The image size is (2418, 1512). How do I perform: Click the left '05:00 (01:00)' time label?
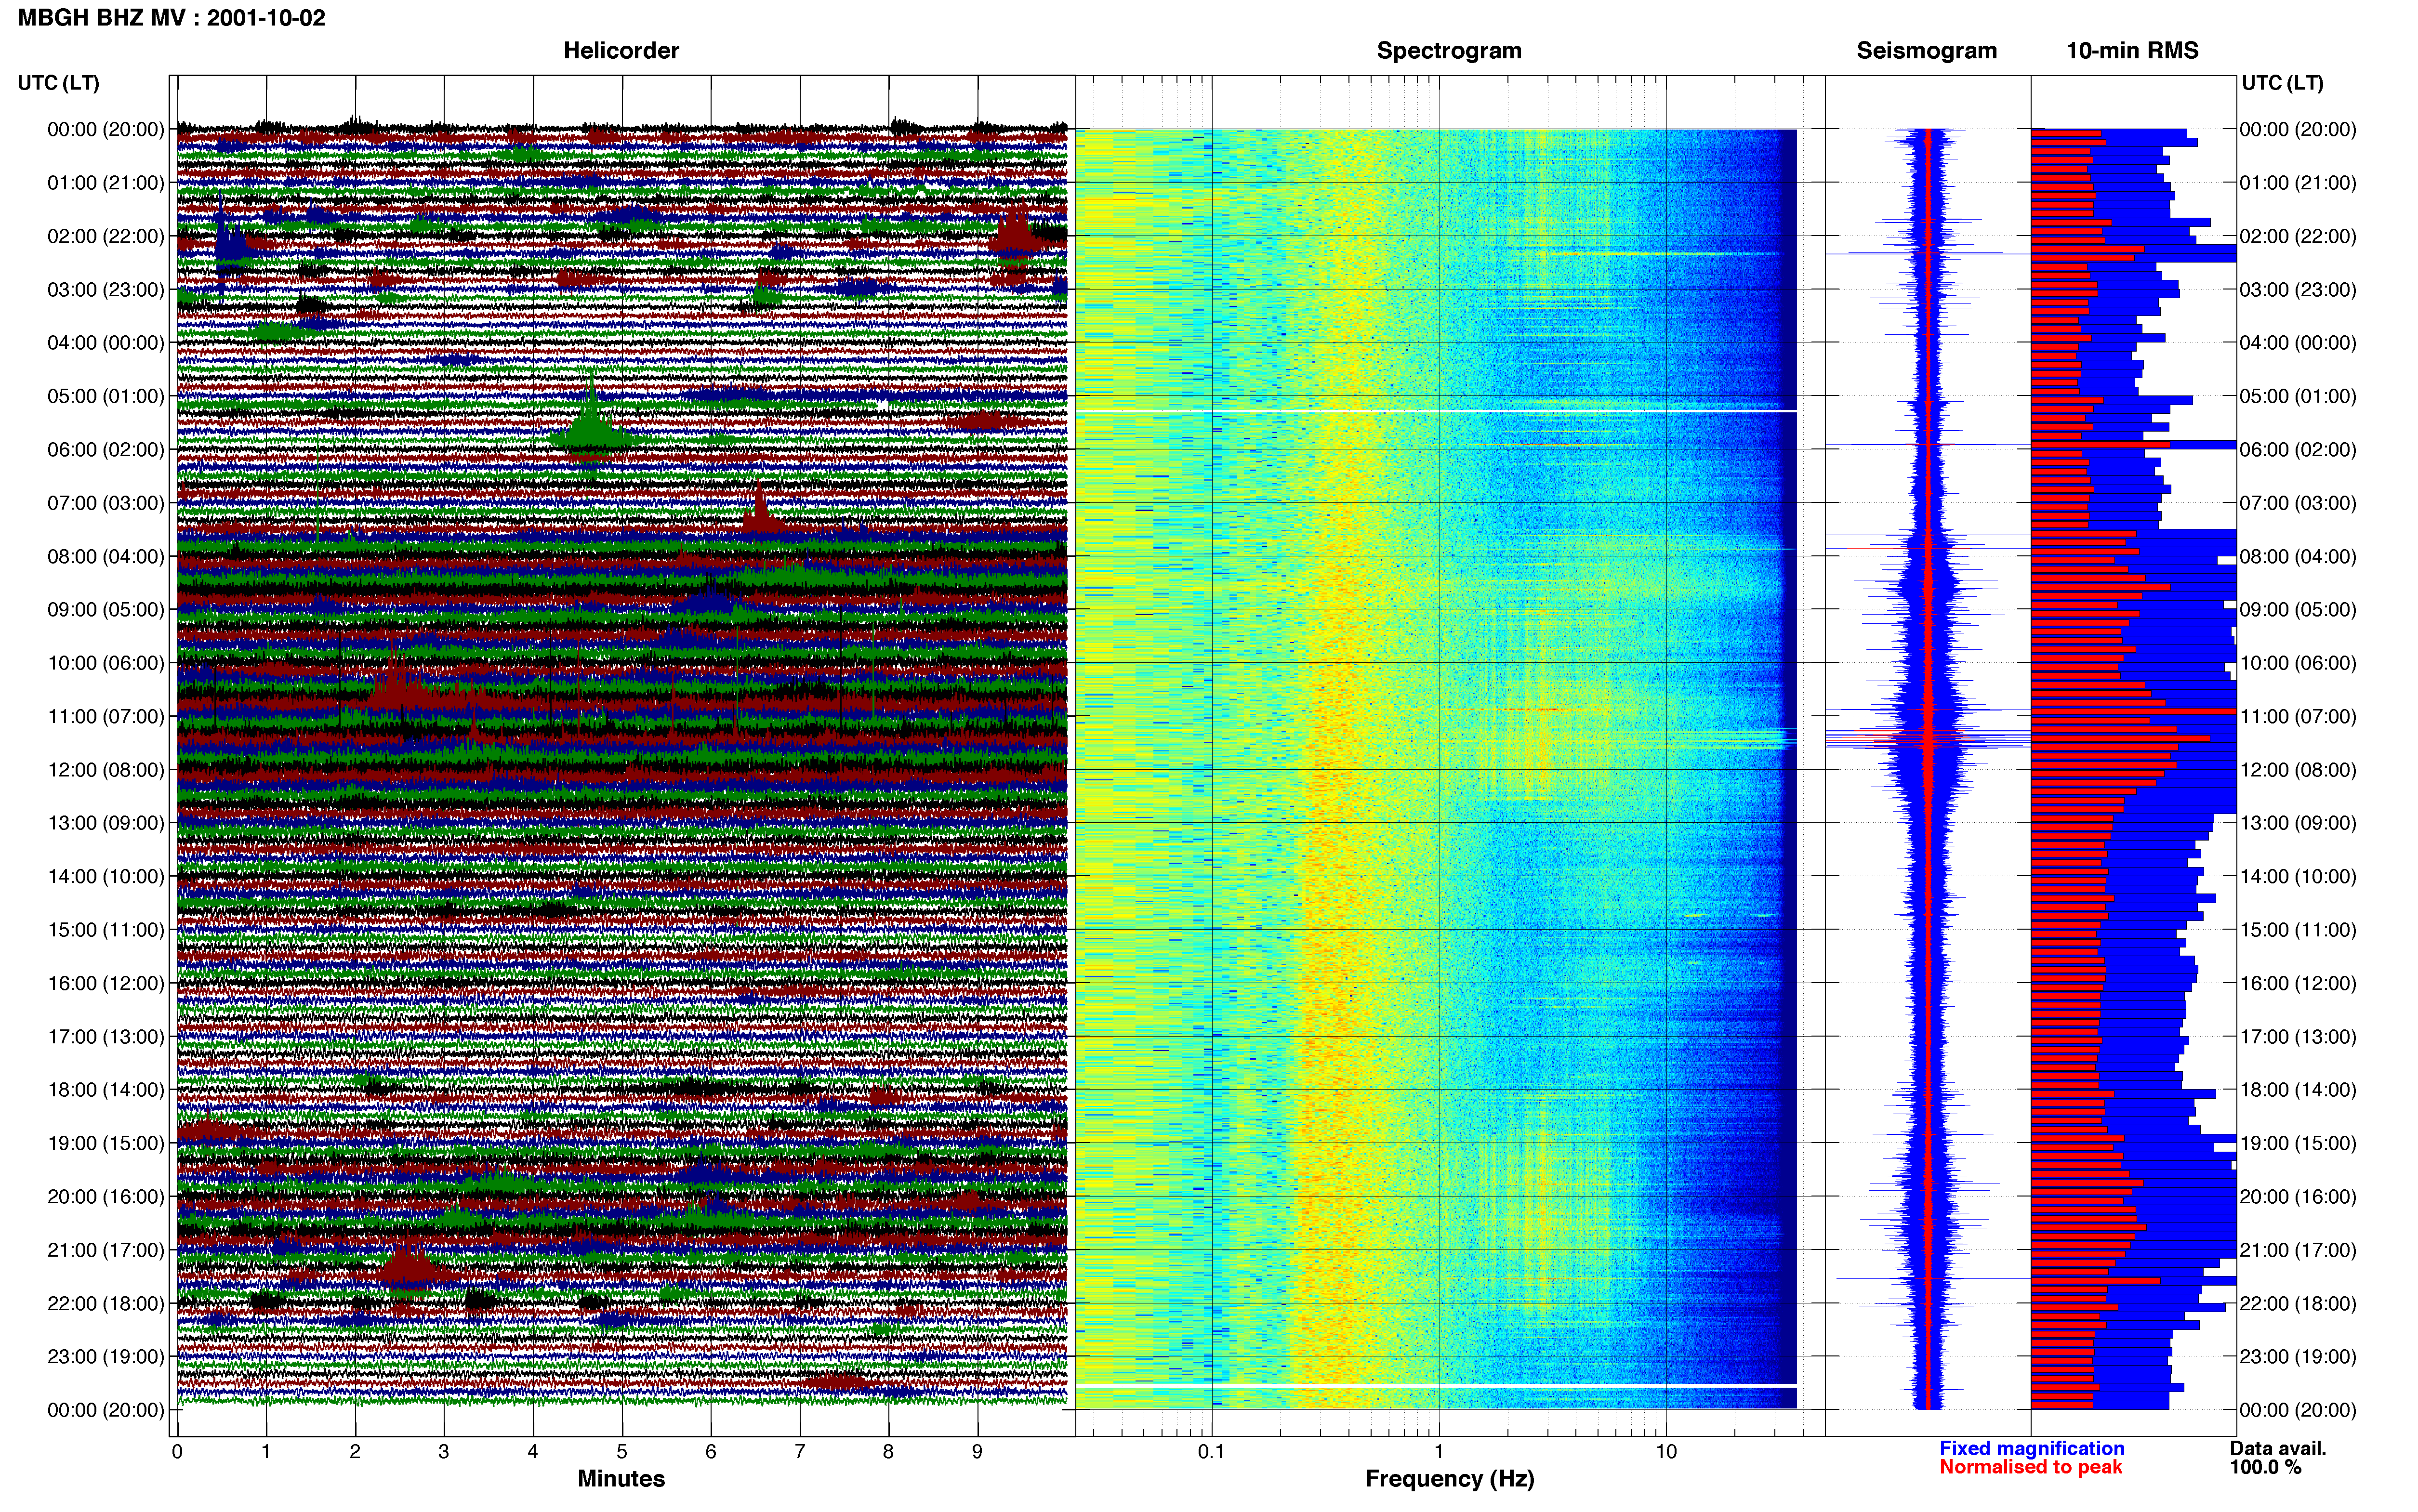(x=105, y=396)
